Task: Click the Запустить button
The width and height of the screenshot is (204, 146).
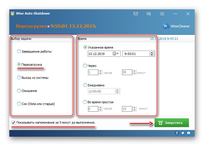Action: (x=172, y=123)
